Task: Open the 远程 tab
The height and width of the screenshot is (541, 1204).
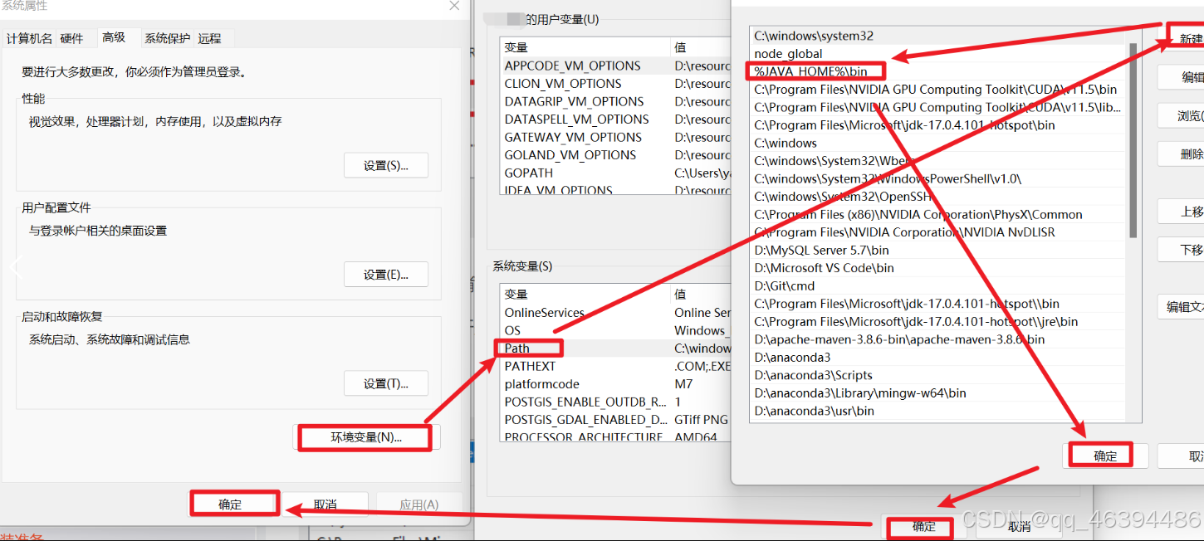Action: pyautogui.click(x=210, y=38)
